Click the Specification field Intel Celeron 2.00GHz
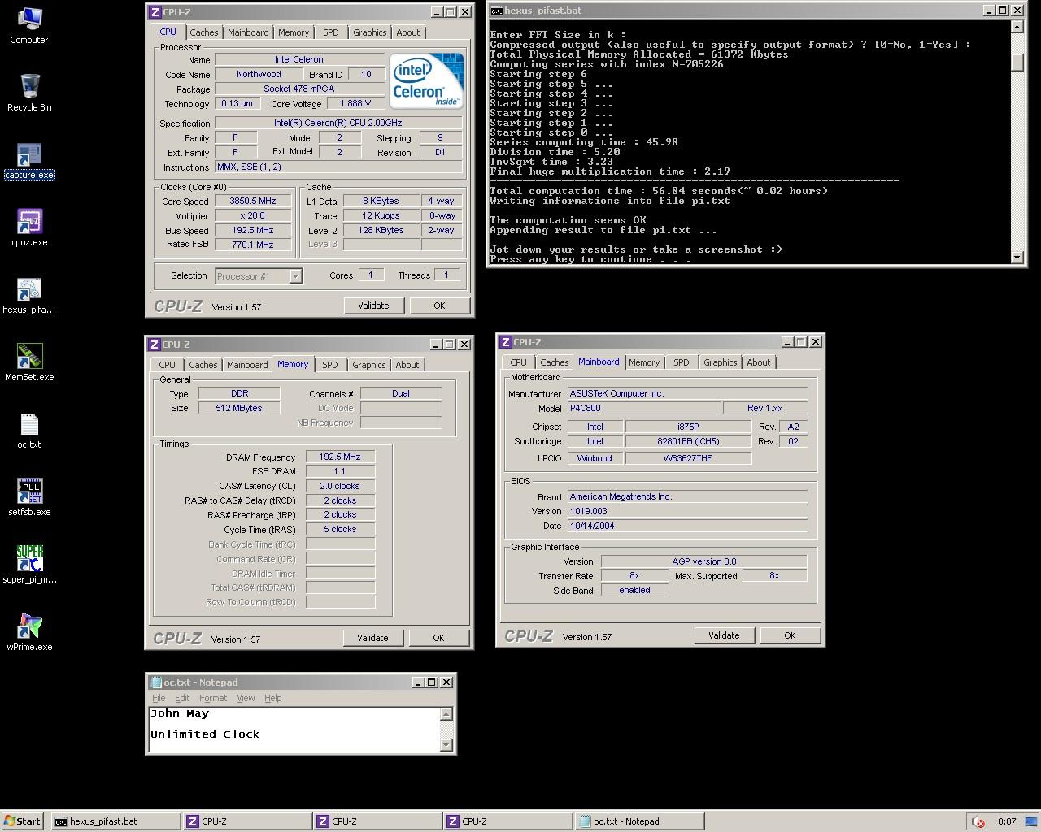The image size is (1041, 832). point(338,123)
